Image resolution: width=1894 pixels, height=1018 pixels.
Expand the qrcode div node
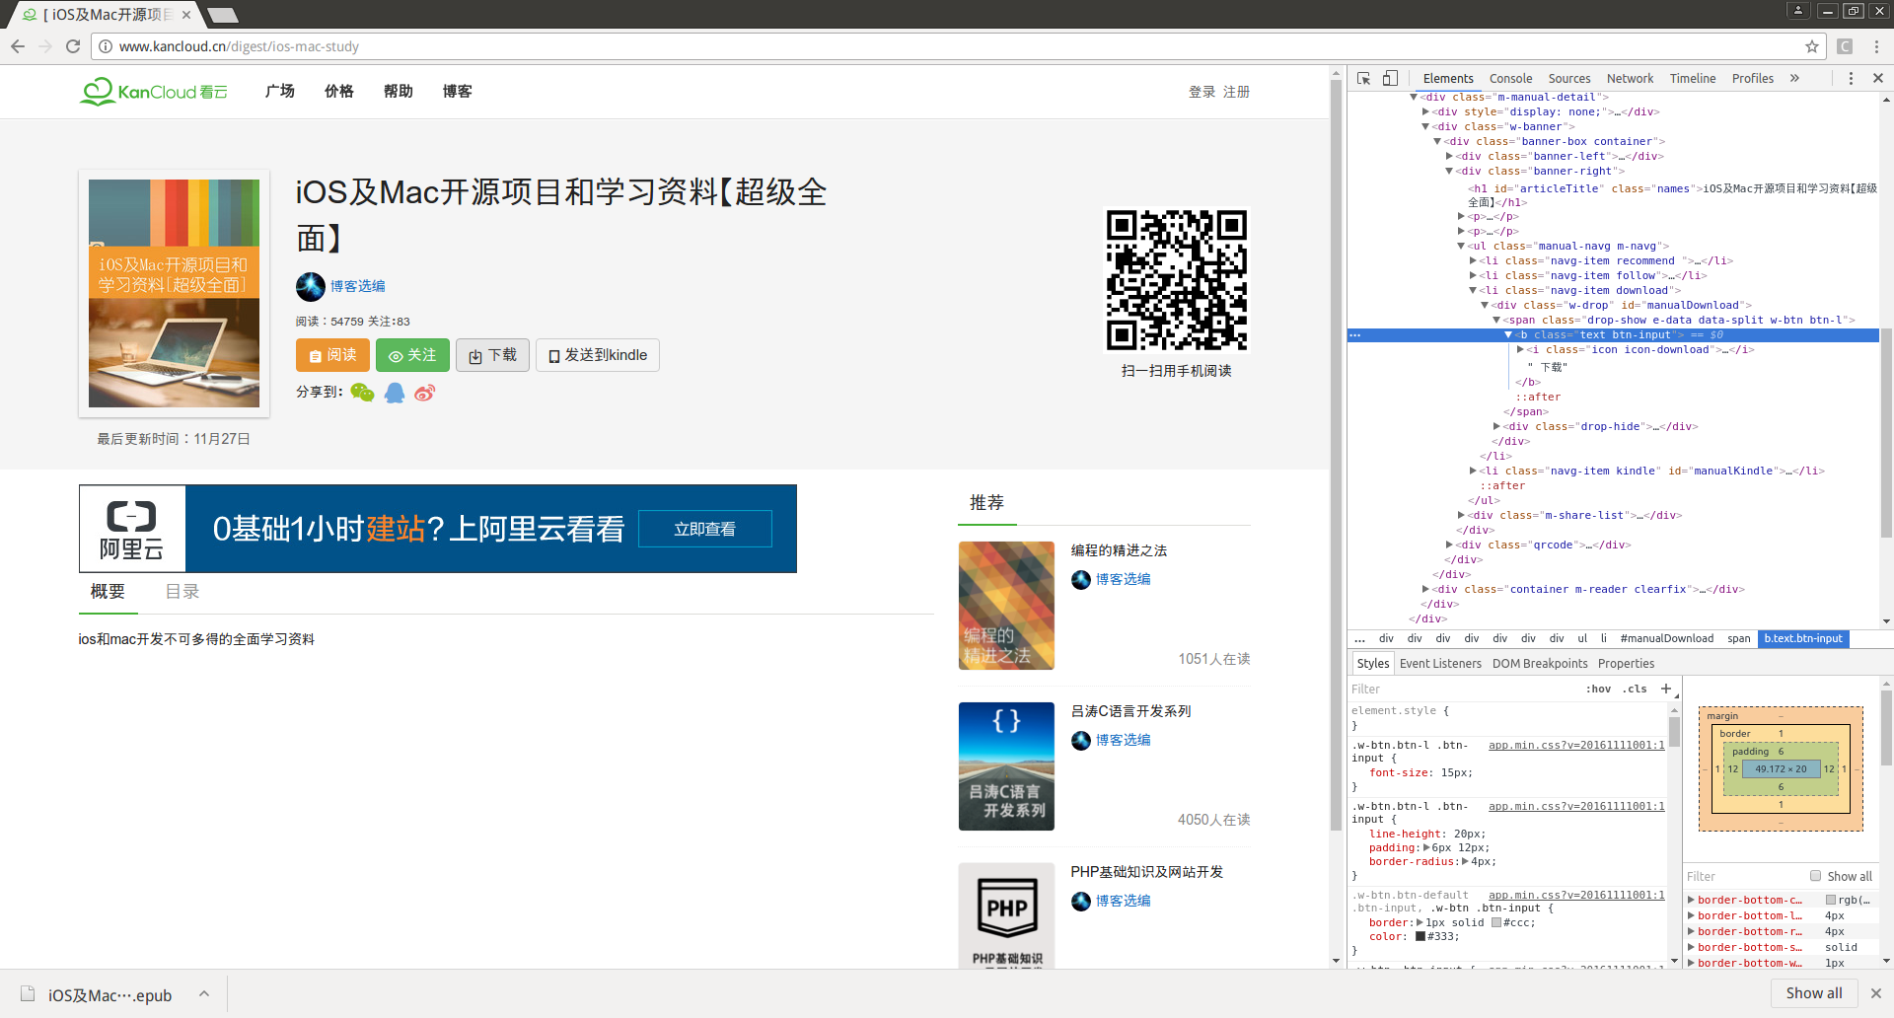tap(1449, 545)
